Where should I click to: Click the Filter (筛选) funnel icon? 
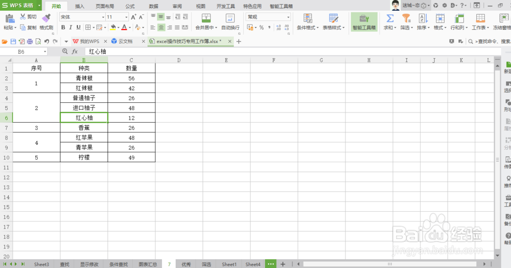[x=406, y=18]
